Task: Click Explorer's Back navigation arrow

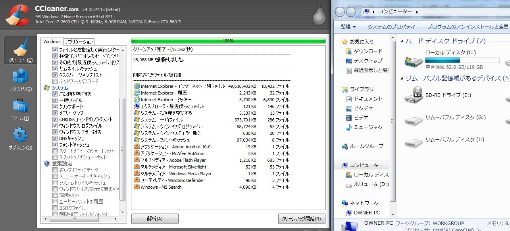Action: 340,12
